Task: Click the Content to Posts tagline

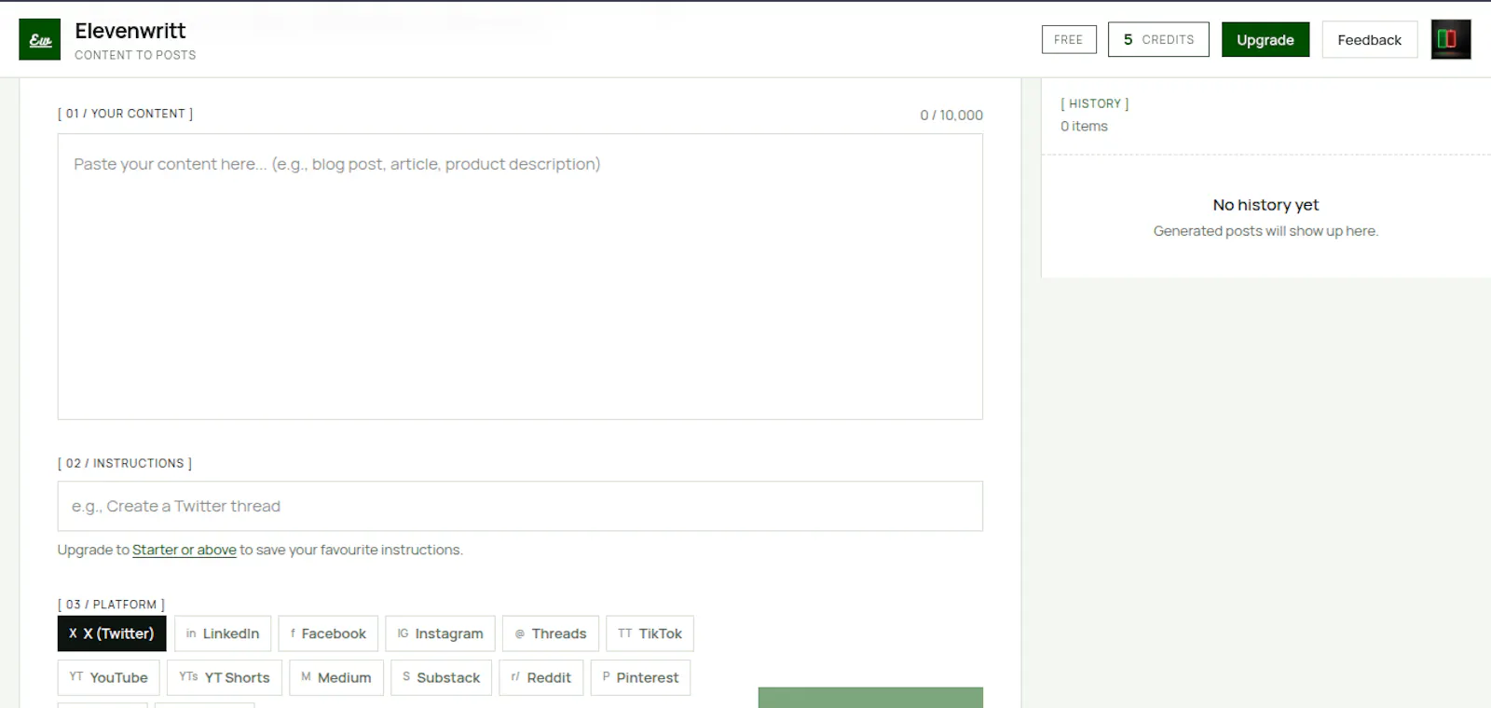Action: [x=135, y=55]
